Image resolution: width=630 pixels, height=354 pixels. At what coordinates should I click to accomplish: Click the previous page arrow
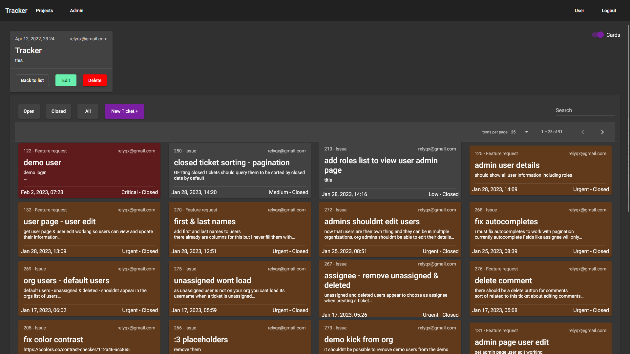click(x=583, y=132)
